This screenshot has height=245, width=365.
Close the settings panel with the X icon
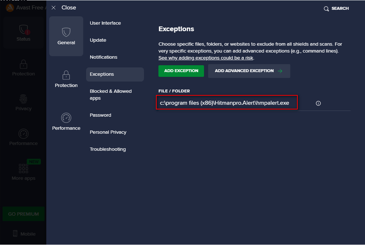tap(54, 8)
